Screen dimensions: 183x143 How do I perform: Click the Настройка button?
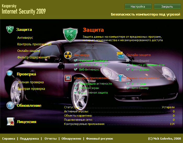click(138, 7)
